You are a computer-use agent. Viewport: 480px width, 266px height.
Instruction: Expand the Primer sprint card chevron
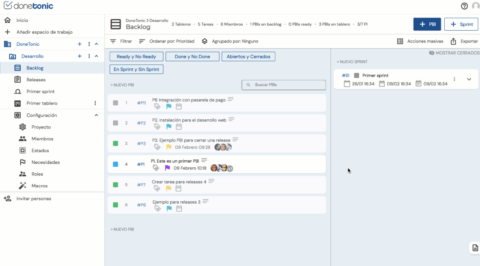point(469,79)
